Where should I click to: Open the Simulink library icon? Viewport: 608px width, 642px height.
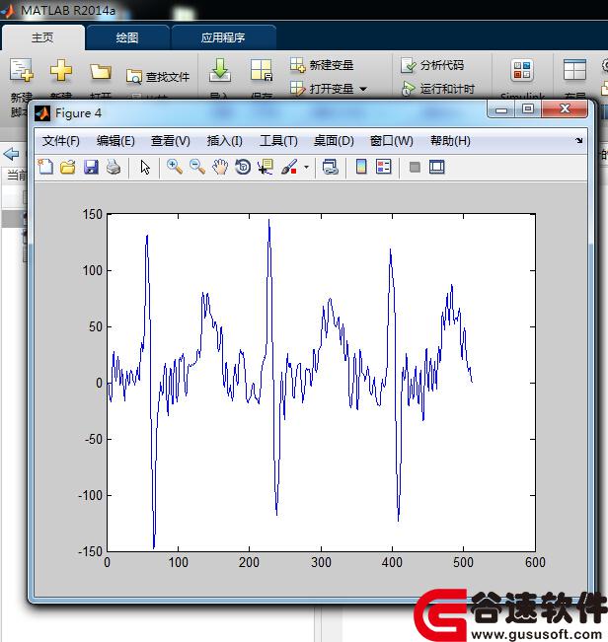tap(522, 70)
